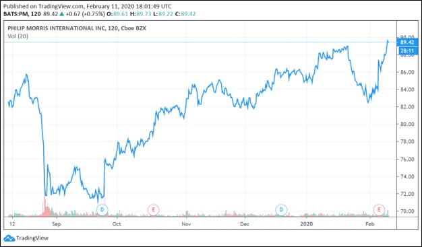422x247 pixels.
Task: Click the '12' date axis label
Action: pos(12,224)
